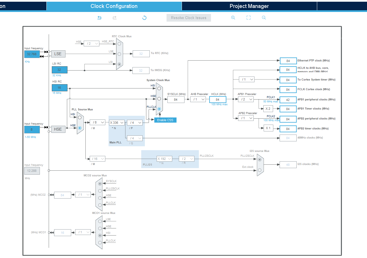Image resolution: width=367 pixels, height=258 pixels.
Task: Select HSI in System Clock Mux
Action: point(159,88)
